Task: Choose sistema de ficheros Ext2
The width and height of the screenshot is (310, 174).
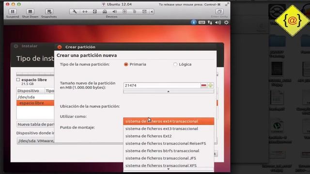Action: click(x=169, y=136)
